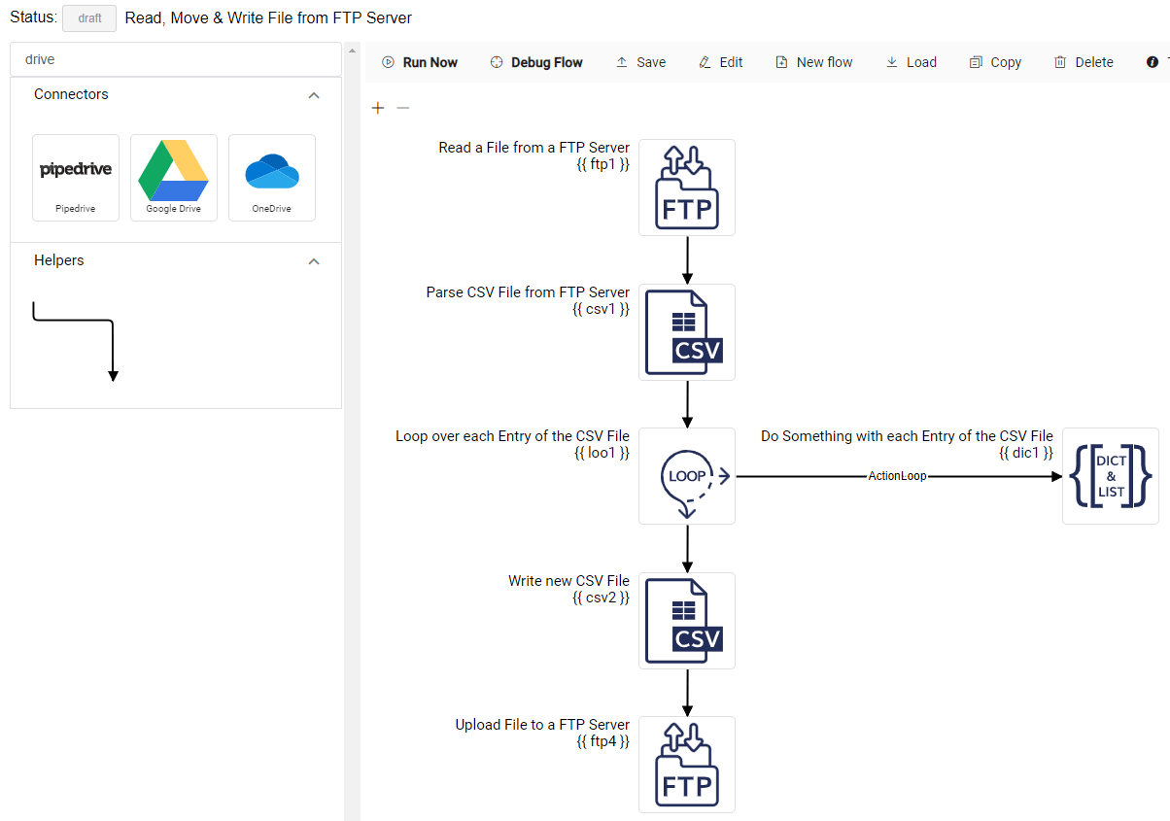The height and width of the screenshot is (821, 1170).
Task: Click the search field containing 'drive'
Action: pyautogui.click(x=176, y=59)
